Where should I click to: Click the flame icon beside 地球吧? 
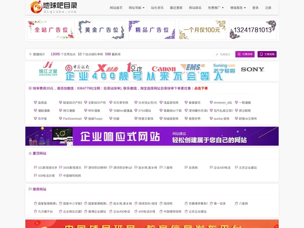tap(161, 204)
